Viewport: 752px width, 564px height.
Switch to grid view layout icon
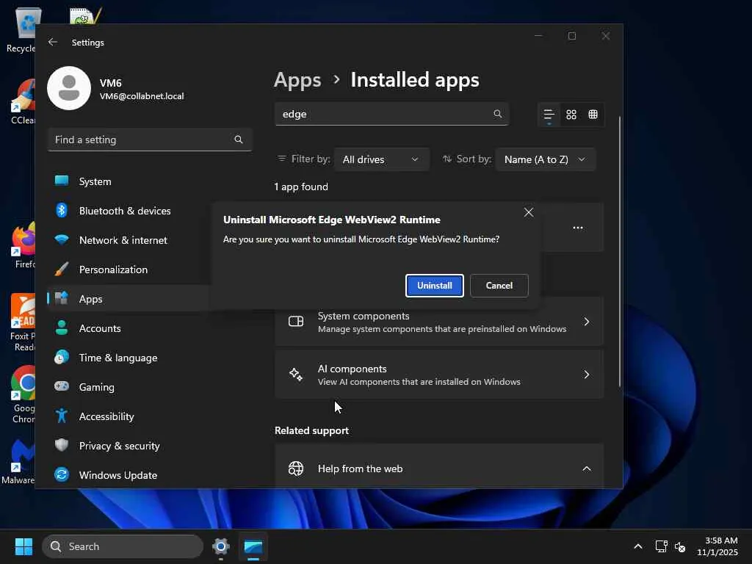click(571, 115)
